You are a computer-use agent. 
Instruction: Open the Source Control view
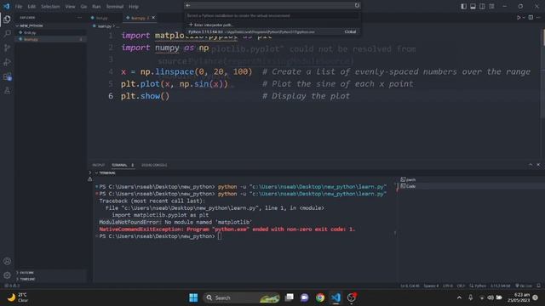(7, 48)
